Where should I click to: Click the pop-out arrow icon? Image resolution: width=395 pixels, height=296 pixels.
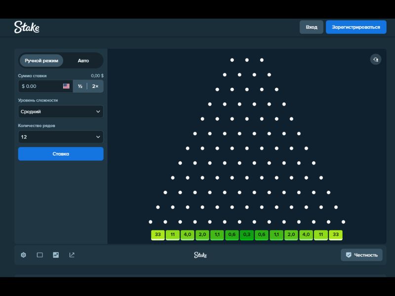(x=72, y=255)
